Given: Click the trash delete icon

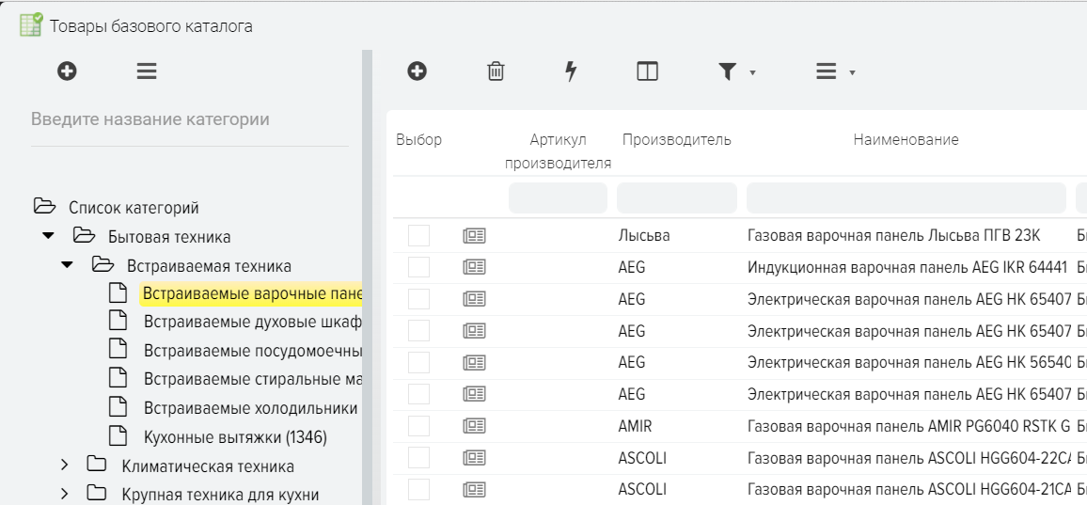Looking at the screenshot, I should coord(495,71).
